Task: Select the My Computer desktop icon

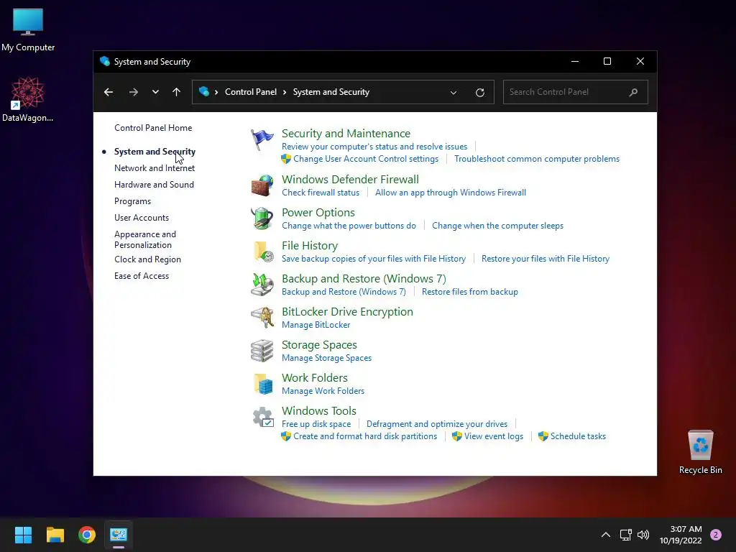Action: pyautogui.click(x=28, y=30)
